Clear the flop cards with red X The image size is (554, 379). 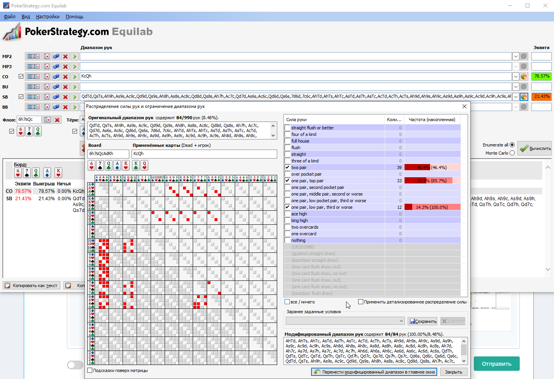coord(57,120)
